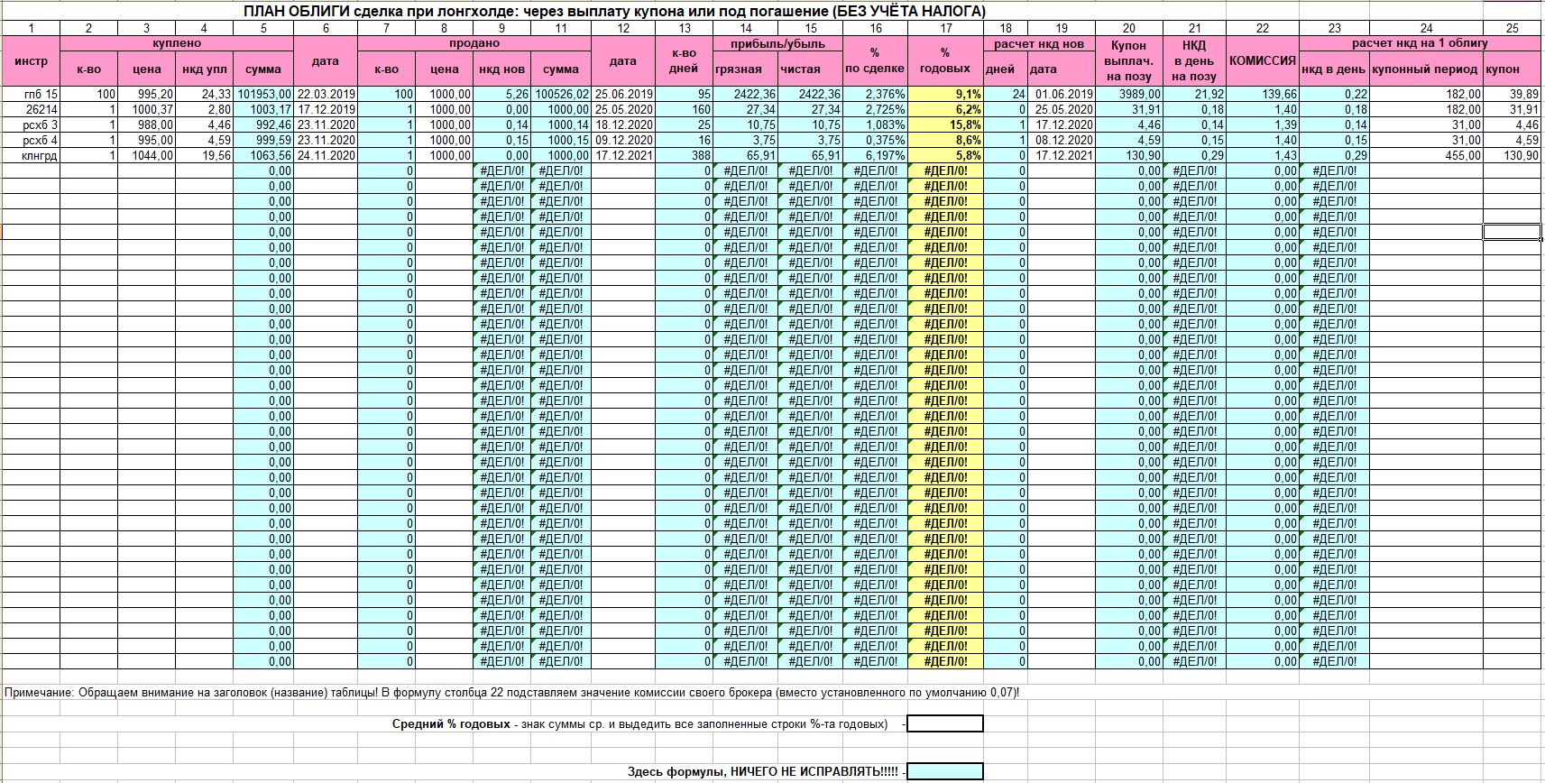Click the yearly percent cell showing 15,8%
This screenshot has height=783, width=1545.
[x=944, y=124]
